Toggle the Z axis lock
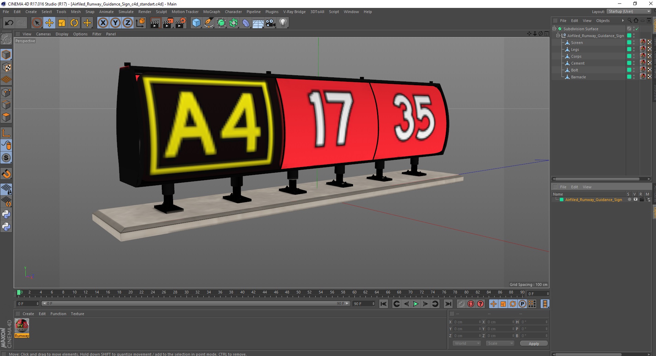Viewport: 656px width, 356px height. click(128, 23)
